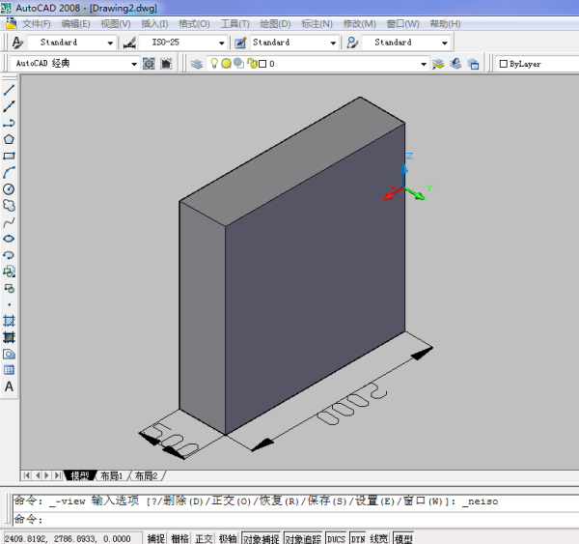Viewport: 579px width, 544px height.
Task: Select the Circle tool
Action: pos(9,189)
